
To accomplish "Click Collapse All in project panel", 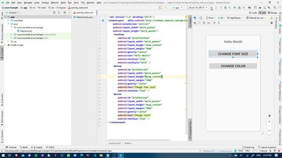I will (59, 13).
